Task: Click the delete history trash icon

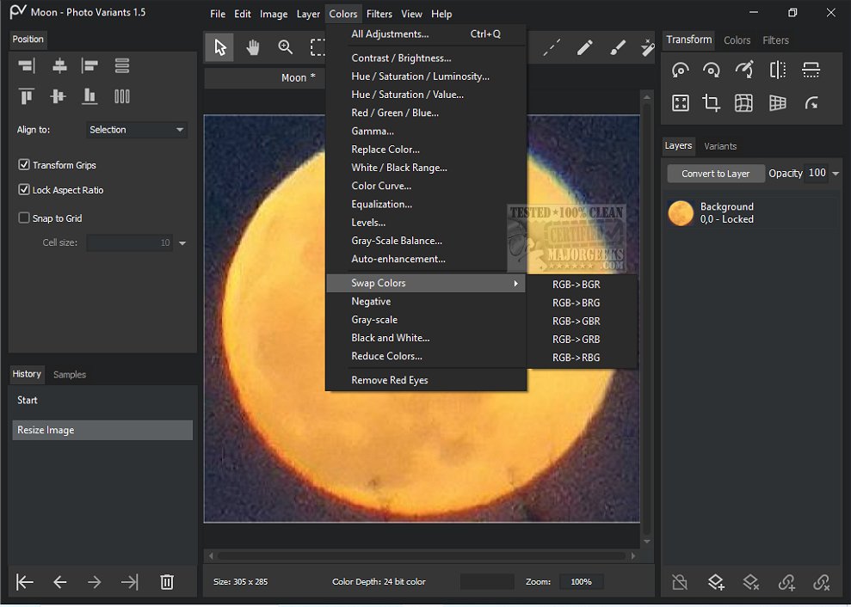Action: [x=167, y=582]
